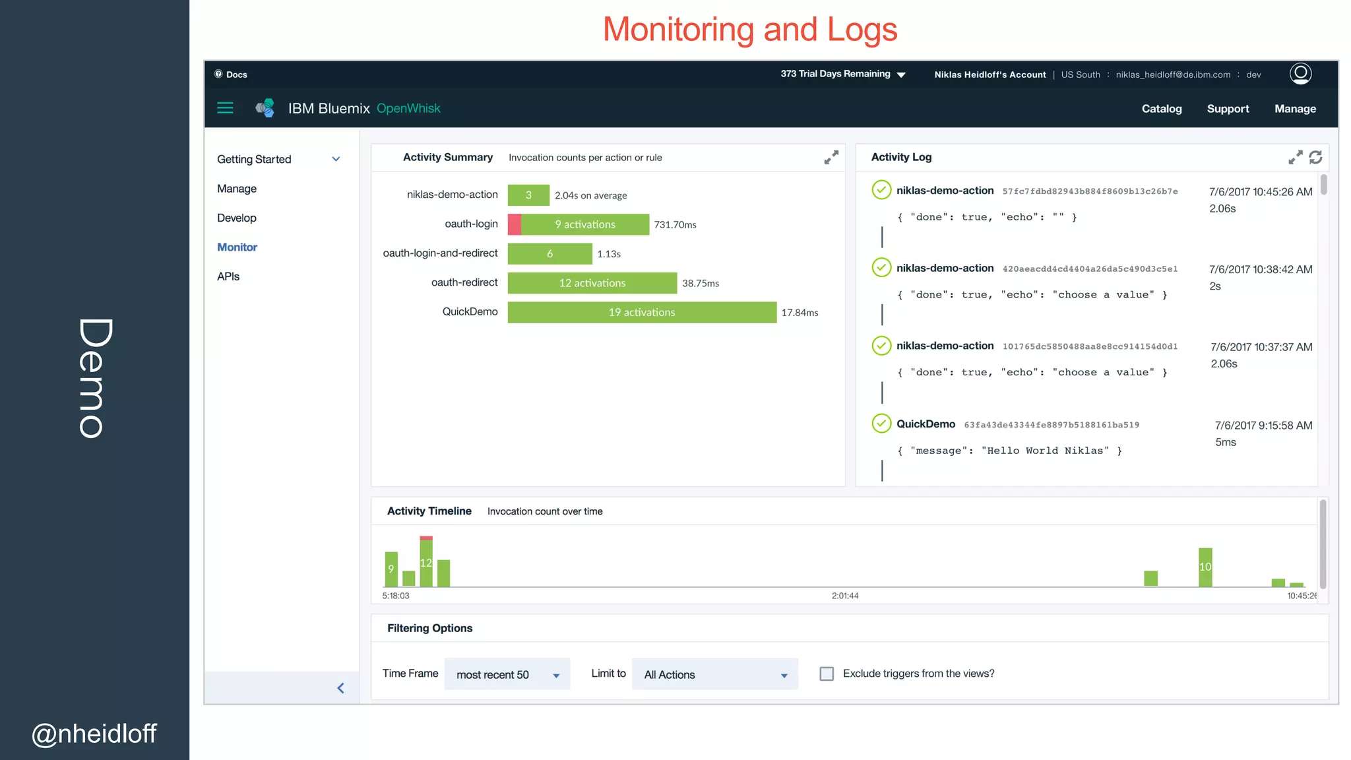Click the QuickDemo activation success checkmark icon

(881, 424)
